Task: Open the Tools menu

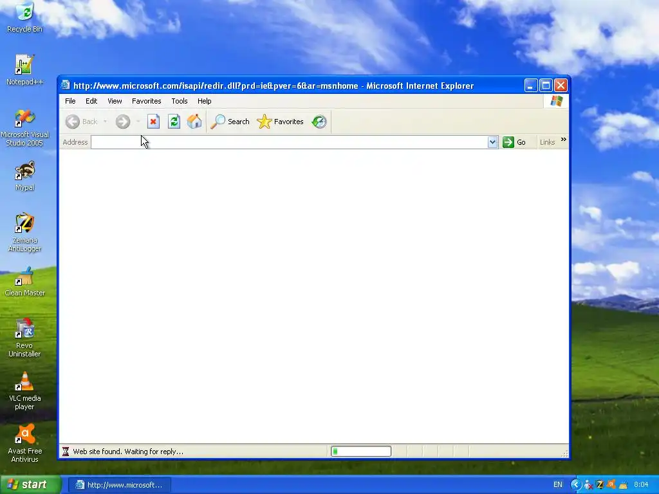Action: 180,101
